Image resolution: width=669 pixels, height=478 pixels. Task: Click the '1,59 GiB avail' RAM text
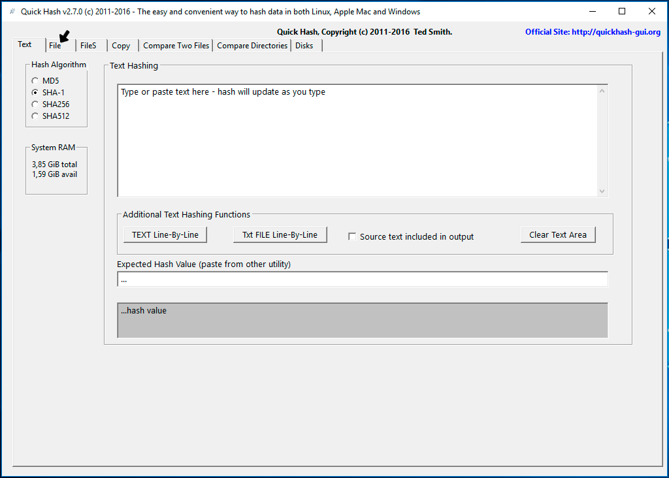(55, 174)
